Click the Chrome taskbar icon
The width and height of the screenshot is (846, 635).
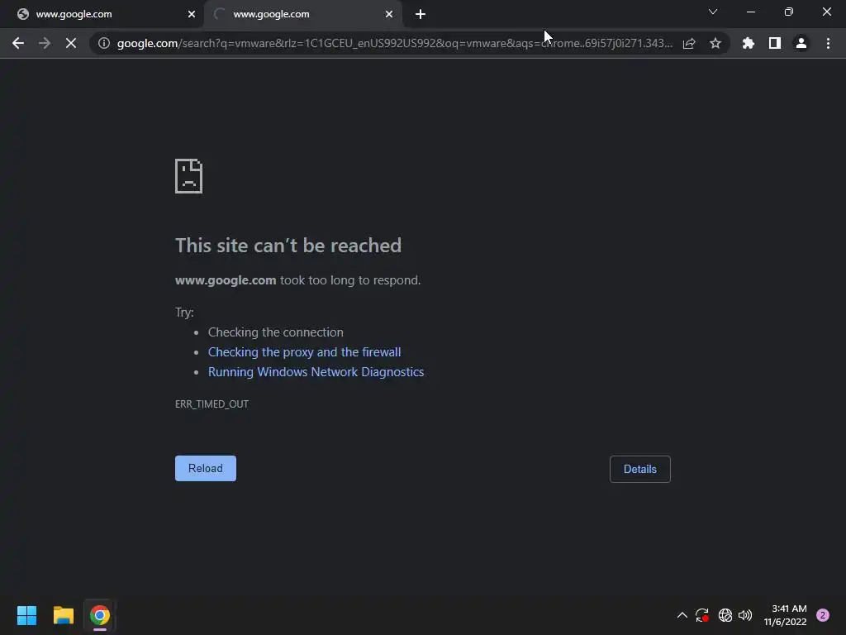(x=100, y=615)
